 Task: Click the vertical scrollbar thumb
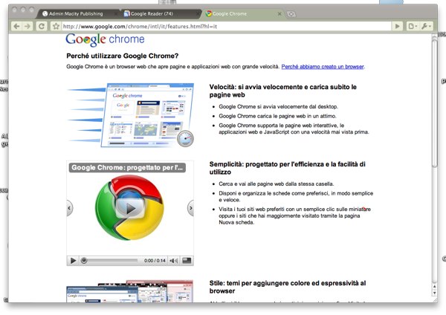point(434,103)
